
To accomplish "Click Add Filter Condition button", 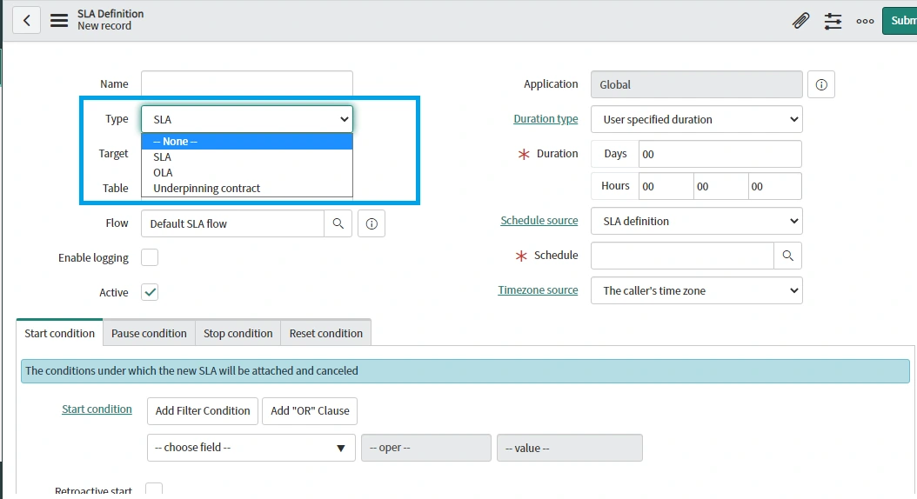I will point(203,411).
